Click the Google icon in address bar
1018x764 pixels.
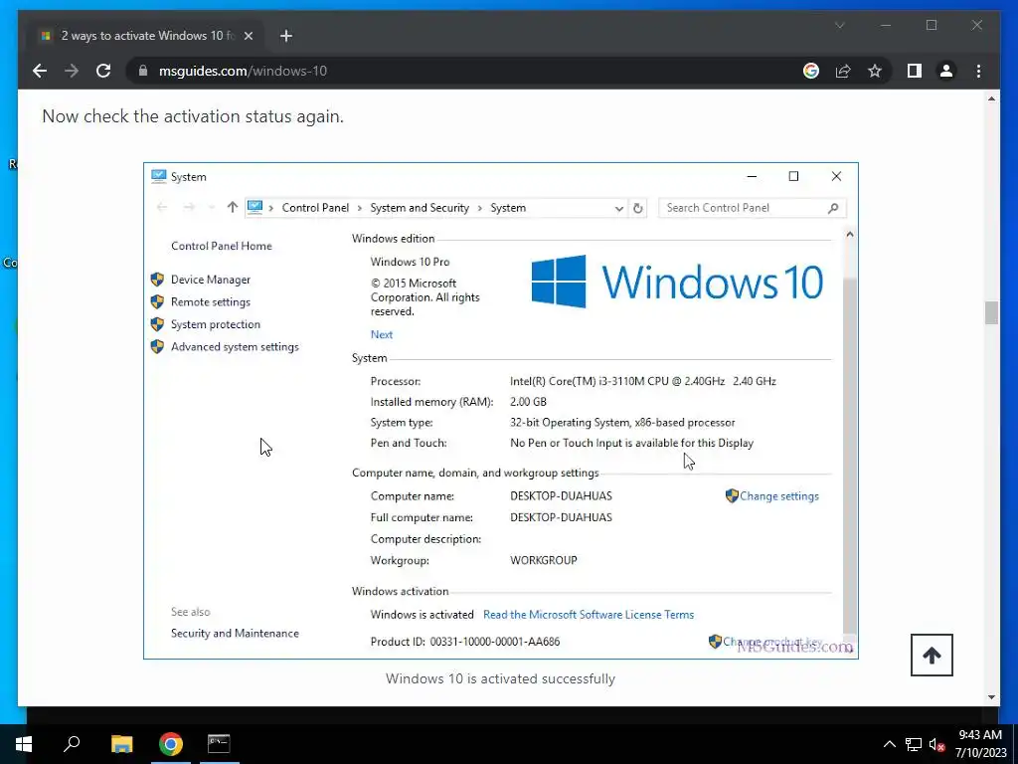pyautogui.click(x=811, y=71)
